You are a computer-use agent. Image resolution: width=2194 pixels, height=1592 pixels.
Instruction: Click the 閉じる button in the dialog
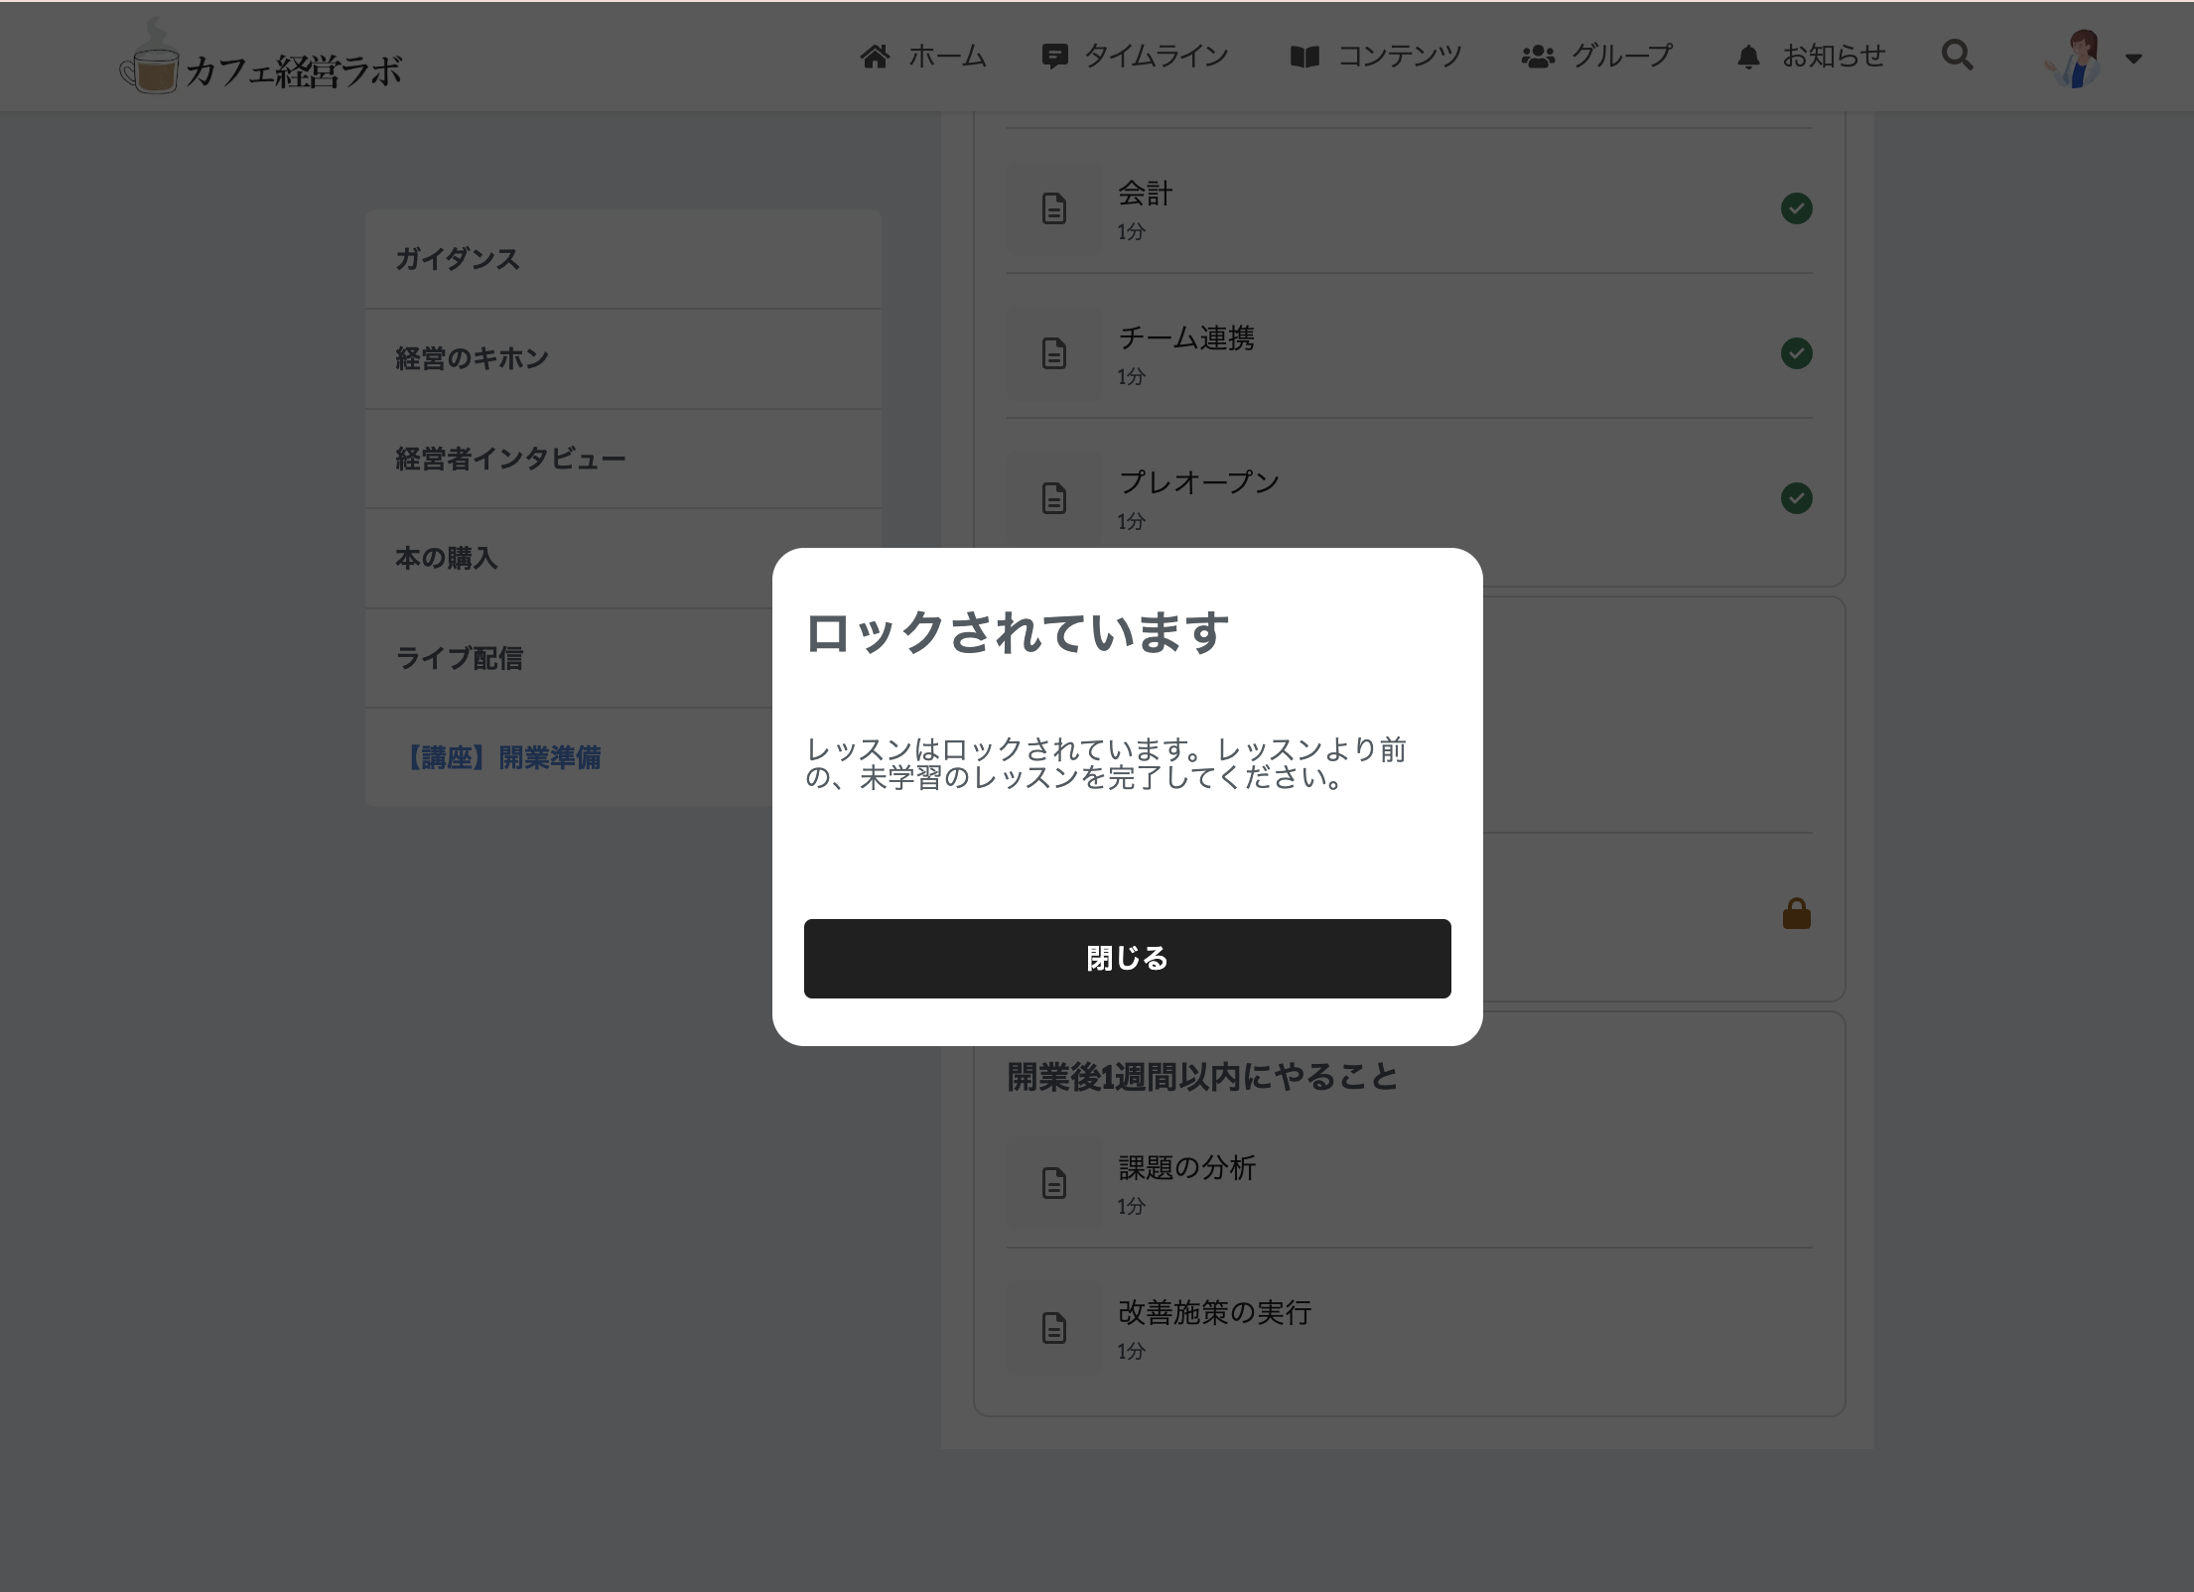(x=1127, y=958)
